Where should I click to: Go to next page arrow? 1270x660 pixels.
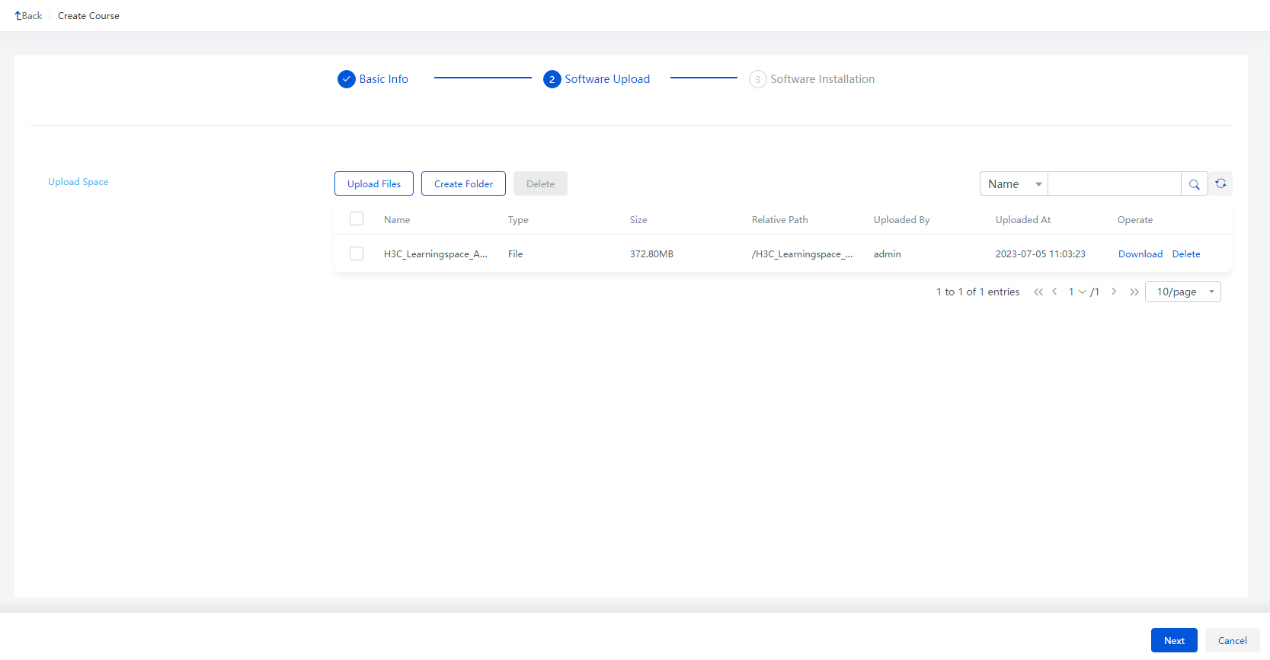pos(1114,292)
